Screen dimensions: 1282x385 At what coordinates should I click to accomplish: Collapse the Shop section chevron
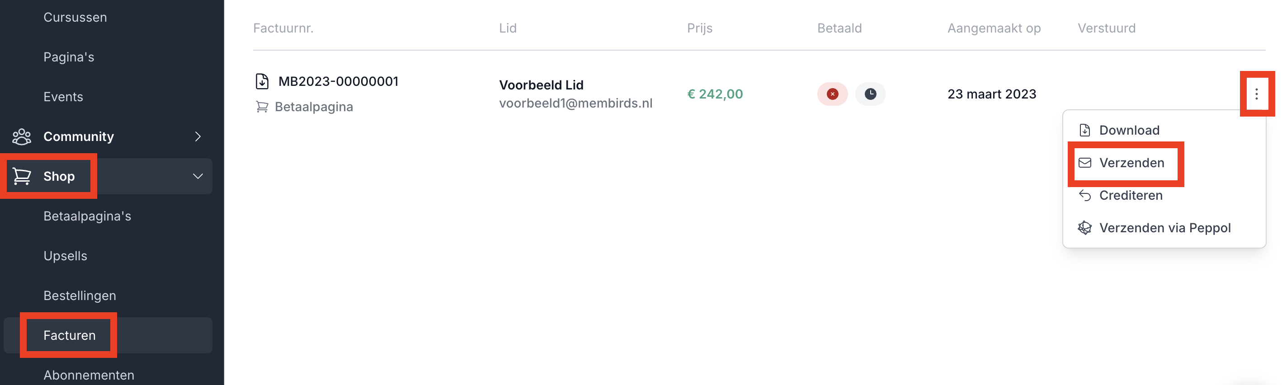point(198,176)
